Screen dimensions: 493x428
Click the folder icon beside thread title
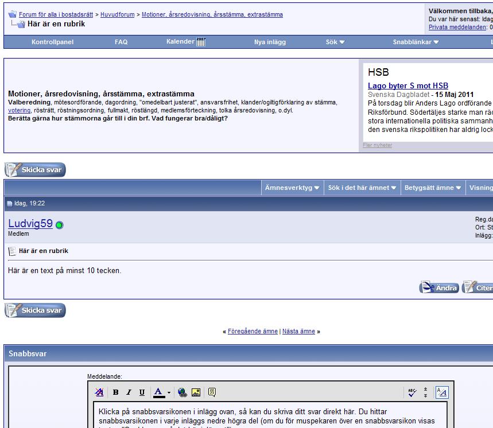tap(21, 24)
